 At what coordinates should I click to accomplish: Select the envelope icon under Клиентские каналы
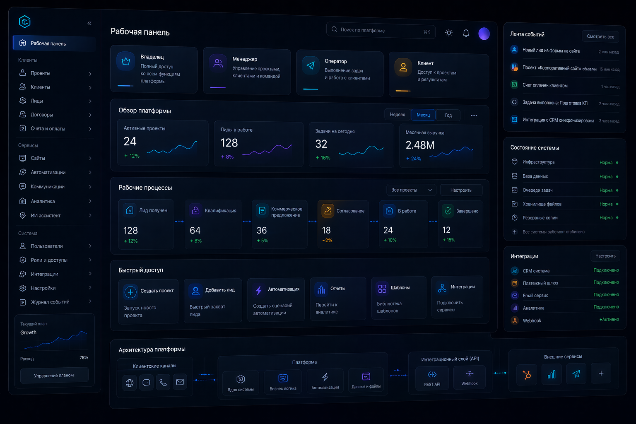[x=180, y=382]
